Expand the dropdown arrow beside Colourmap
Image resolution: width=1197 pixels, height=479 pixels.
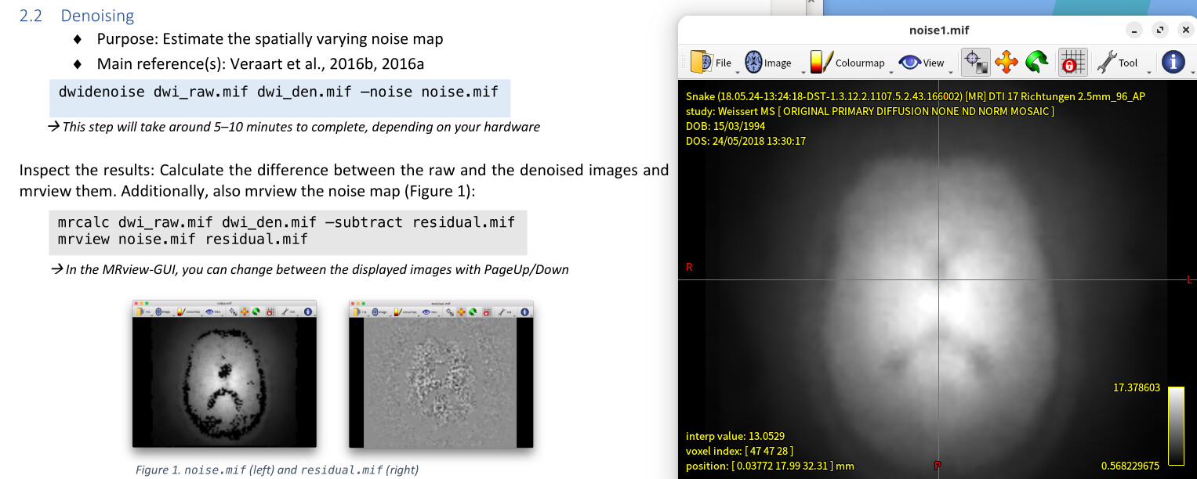[x=890, y=72]
